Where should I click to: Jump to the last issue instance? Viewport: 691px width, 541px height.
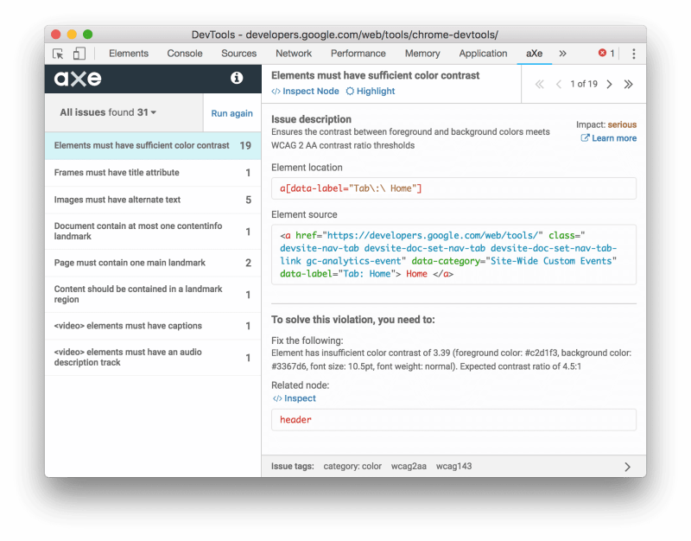629,84
